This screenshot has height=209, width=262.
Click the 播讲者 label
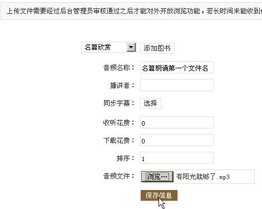point(122,86)
